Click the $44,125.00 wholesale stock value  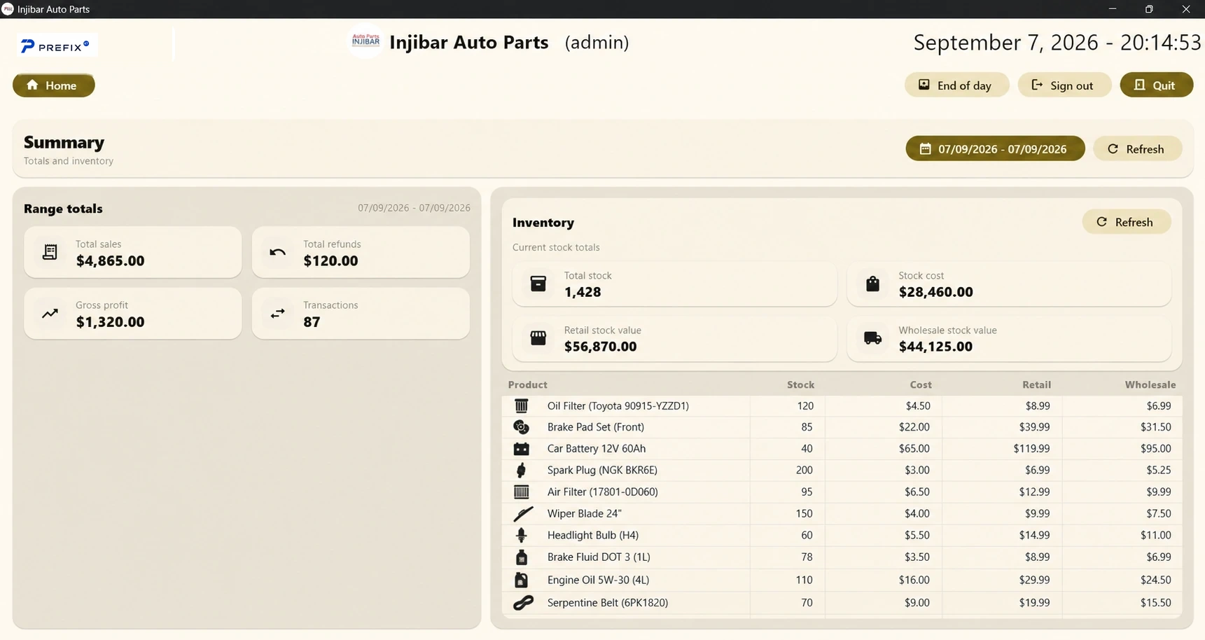(935, 347)
